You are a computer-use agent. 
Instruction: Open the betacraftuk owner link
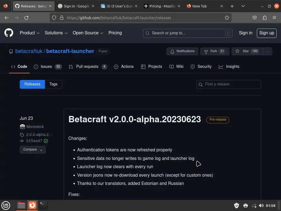(29, 51)
